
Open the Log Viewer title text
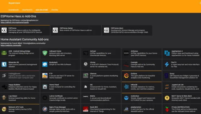pyautogui.click(x=13, y=96)
